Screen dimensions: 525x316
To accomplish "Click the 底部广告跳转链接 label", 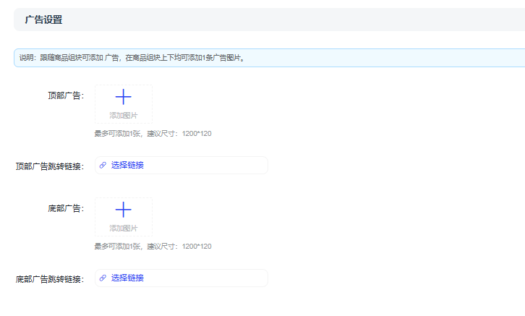I will coord(50,279).
